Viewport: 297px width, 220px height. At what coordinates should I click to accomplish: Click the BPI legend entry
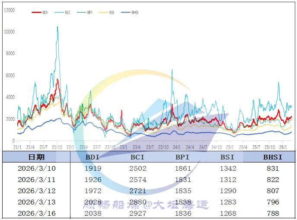click(85, 13)
